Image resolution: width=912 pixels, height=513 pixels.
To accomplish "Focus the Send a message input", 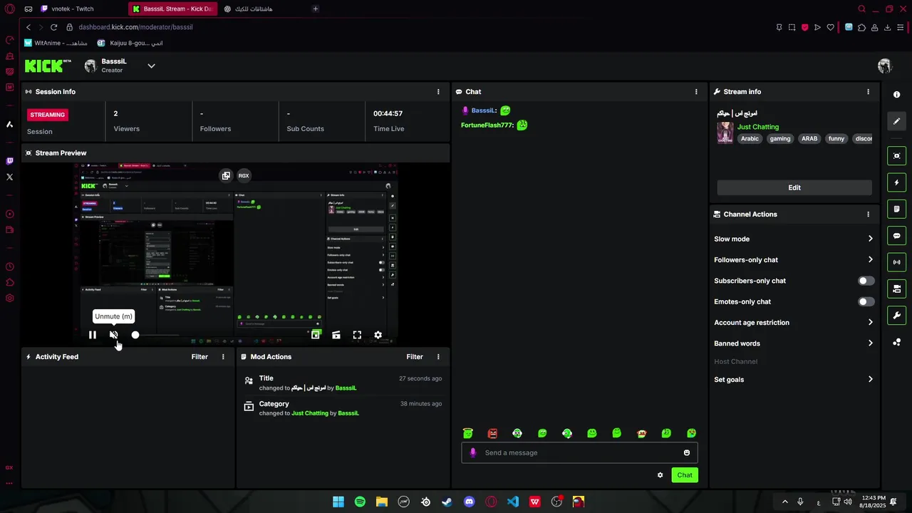I will coord(579,453).
